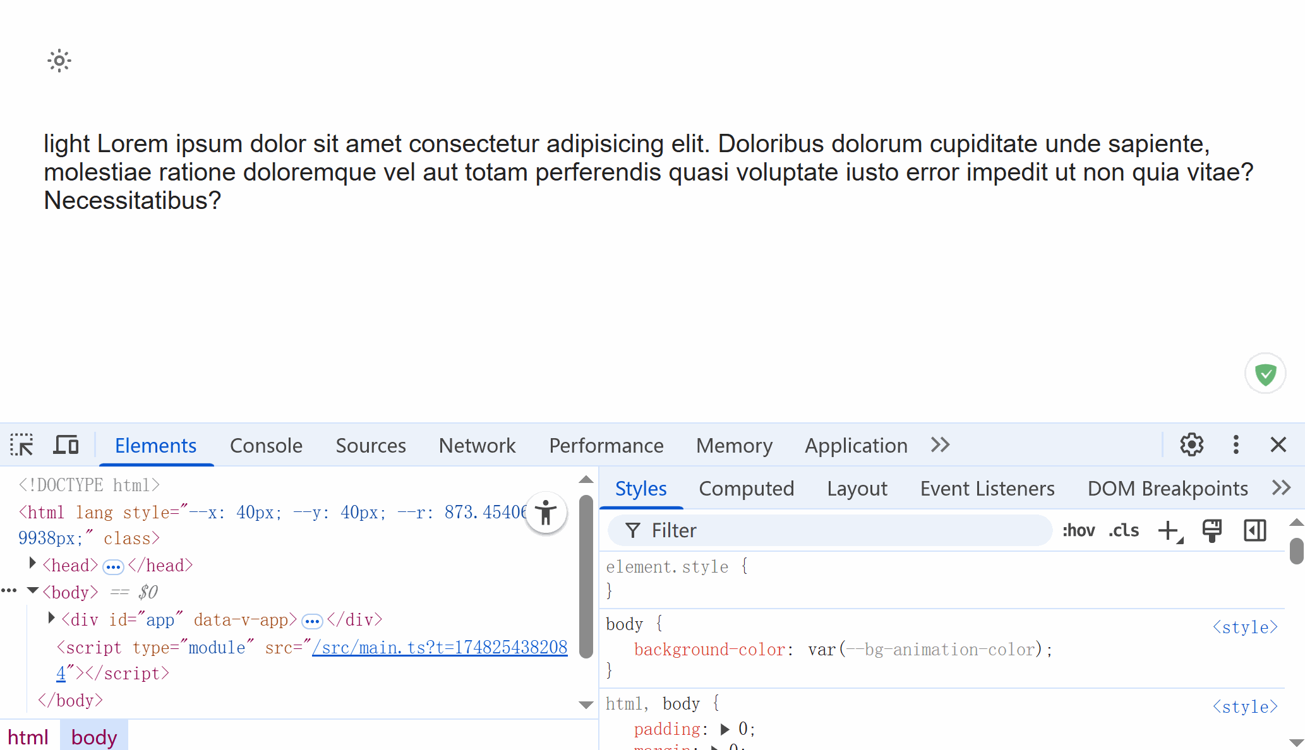Click the green shield extension icon
The height and width of the screenshot is (750, 1305).
point(1265,374)
